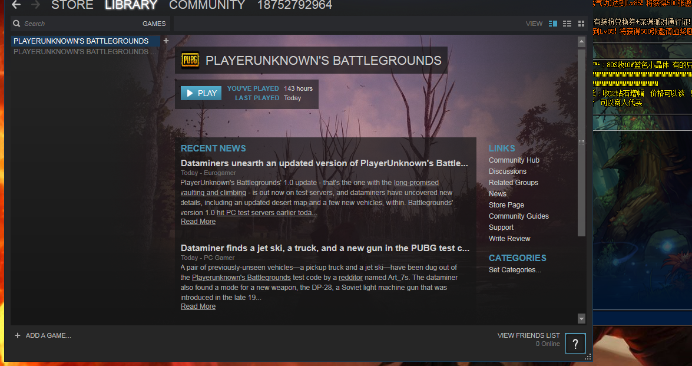
Task: Click Read More under the Eurogamer article
Action: 198,222
